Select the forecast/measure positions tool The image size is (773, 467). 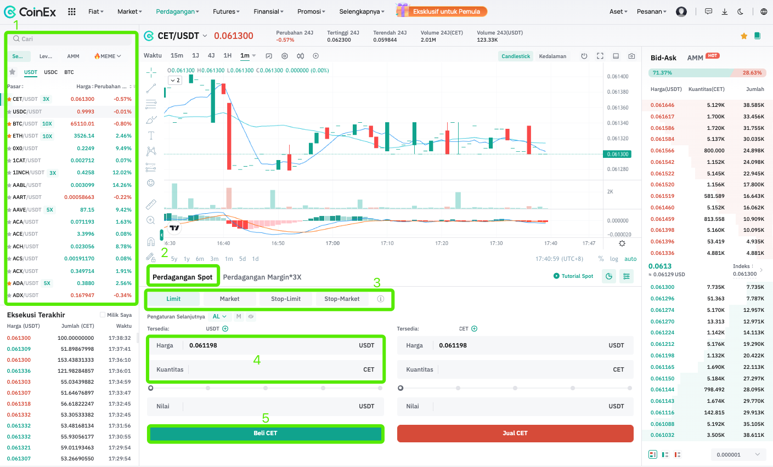coord(151,167)
